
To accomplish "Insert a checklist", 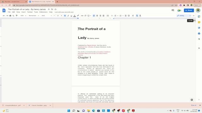I will click(x=112, y=16).
